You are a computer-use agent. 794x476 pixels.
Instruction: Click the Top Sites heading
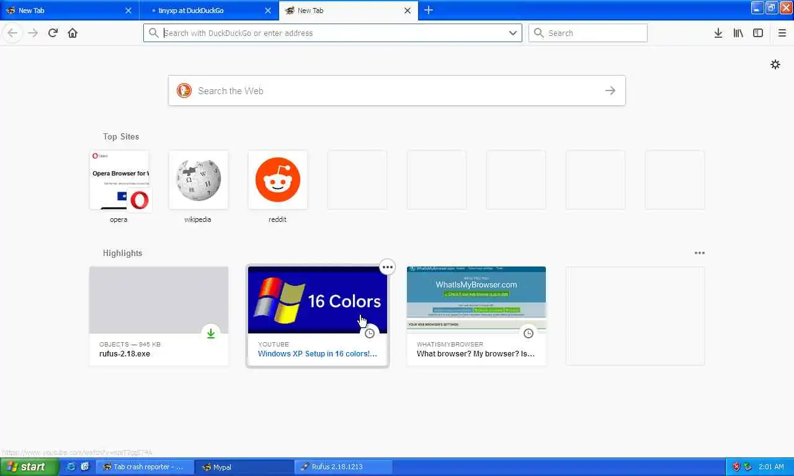coord(121,136)
